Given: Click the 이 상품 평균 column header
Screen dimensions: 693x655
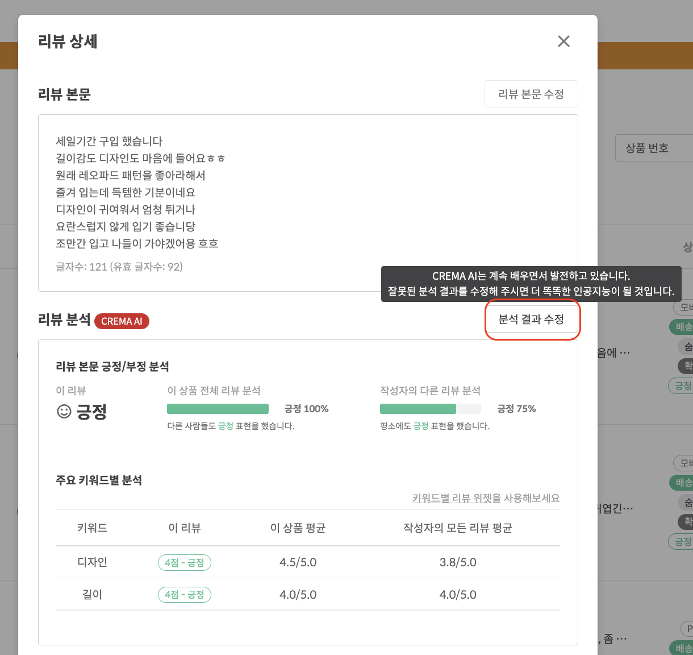Looking at the screenshot, I should pyautogui.click(x=298, y=528).
